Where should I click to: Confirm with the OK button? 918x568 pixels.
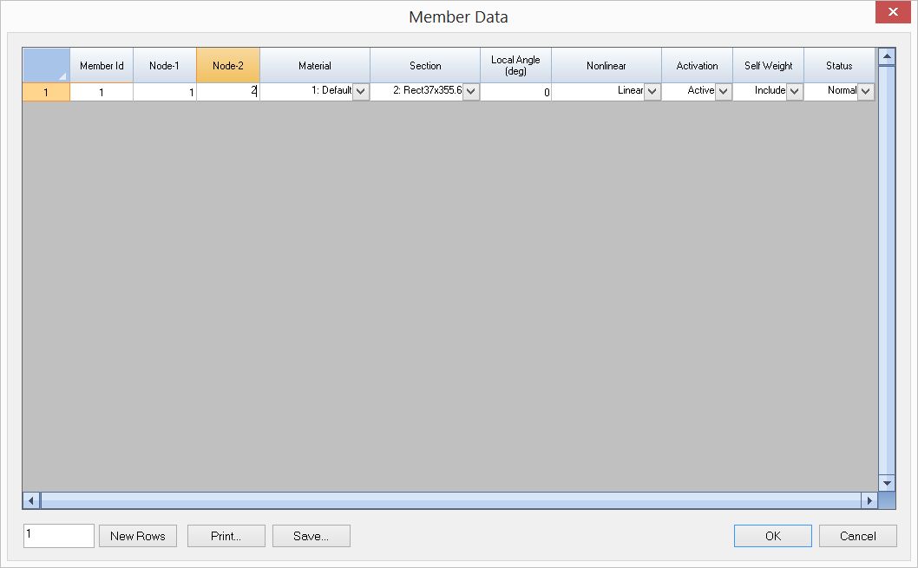click(772, 536)
